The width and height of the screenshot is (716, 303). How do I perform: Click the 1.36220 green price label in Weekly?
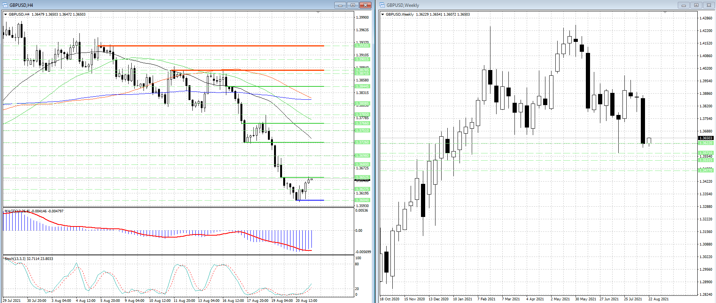706,143
